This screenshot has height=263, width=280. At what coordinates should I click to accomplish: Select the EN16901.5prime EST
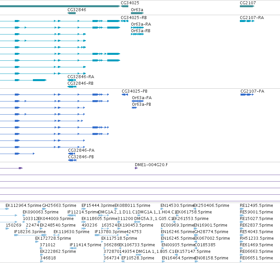(x=195, y=229)
